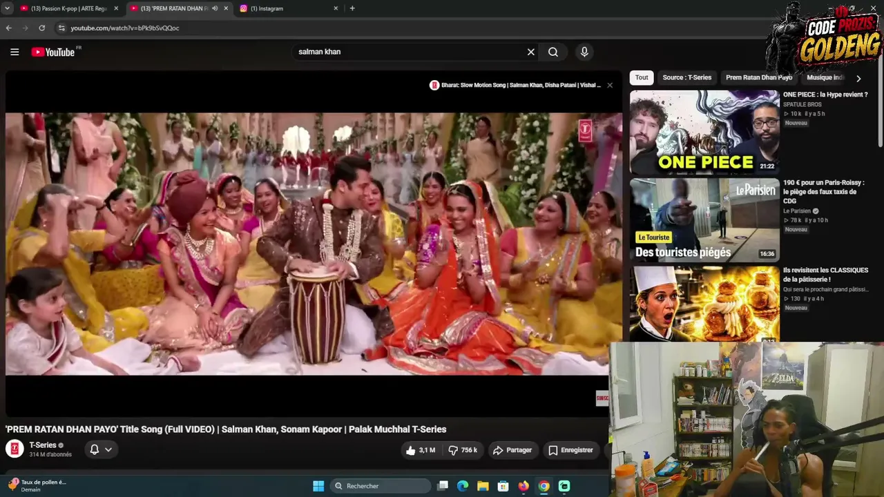
Task: Click the video player frame
Action: [314, 244]
